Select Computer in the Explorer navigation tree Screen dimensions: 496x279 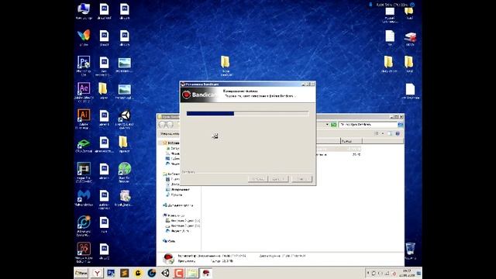click(174, 215)
